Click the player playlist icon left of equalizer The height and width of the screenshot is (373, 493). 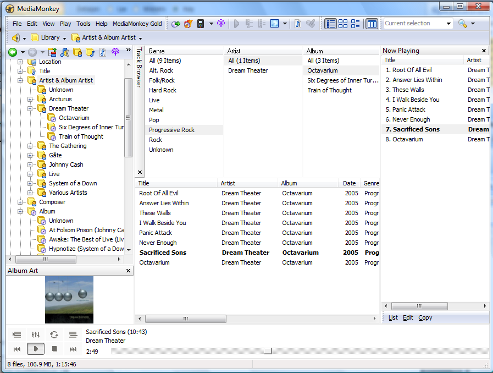(16, 334)
